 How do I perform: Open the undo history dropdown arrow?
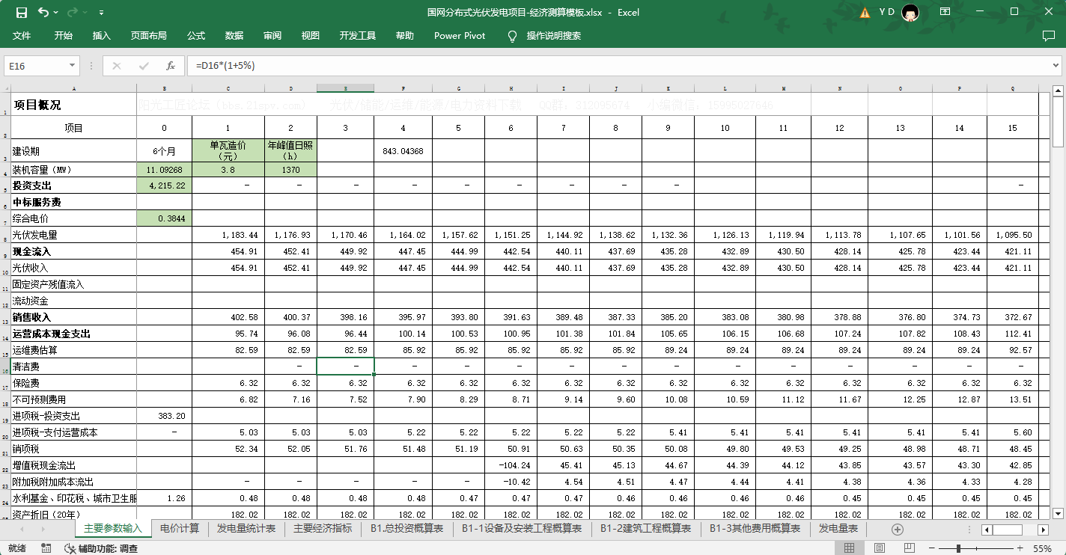(56, 13)
